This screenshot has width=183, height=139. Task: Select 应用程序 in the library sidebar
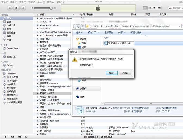(x=11, y=33)
